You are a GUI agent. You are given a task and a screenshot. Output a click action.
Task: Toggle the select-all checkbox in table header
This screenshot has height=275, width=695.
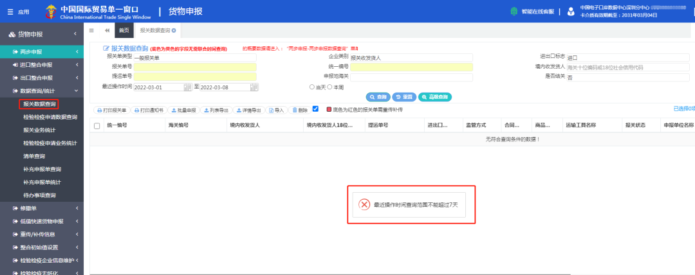point(97,126)
